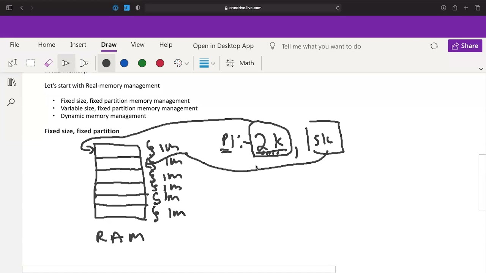
Task: Open the privacy shield report icon
Action: [138, 8]
